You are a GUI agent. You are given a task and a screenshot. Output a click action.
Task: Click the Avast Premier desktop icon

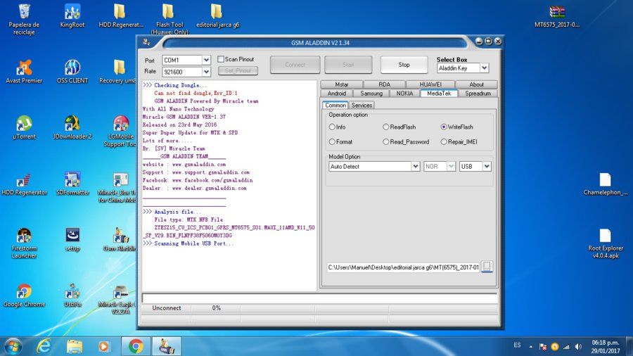(24, 72)
